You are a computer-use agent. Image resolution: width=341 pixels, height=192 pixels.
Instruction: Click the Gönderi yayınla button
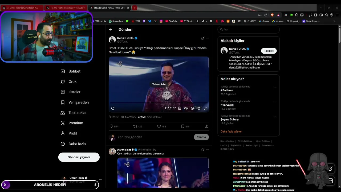[x=79, y=157]
